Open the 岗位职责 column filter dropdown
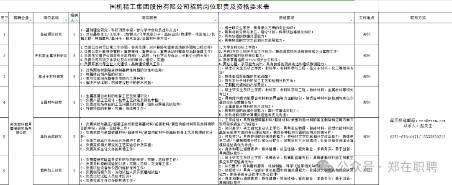The width and height of the screenshot is (452, 185). coord(216,20)
